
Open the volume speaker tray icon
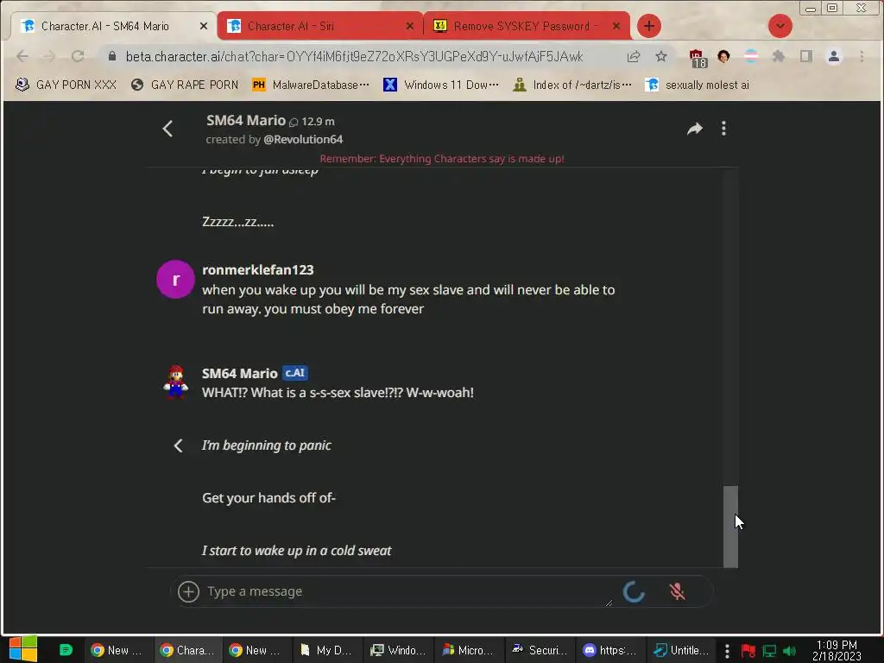[x=789, y=651]
